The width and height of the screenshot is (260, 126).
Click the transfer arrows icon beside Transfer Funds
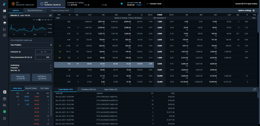click(147, 4)
